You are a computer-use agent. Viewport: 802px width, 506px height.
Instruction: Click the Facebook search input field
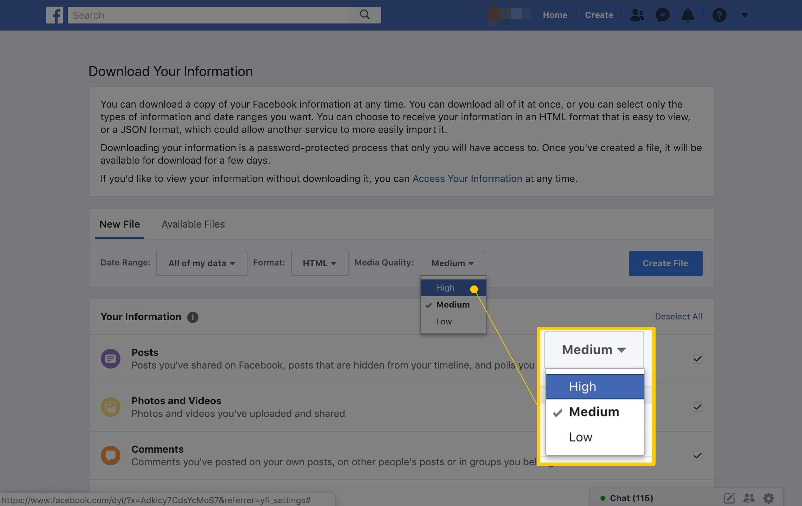point(224,15)
